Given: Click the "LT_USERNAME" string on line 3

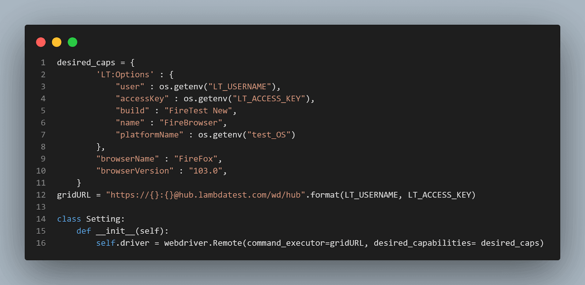Looking at the screenshot, I should tap(239, 87).
